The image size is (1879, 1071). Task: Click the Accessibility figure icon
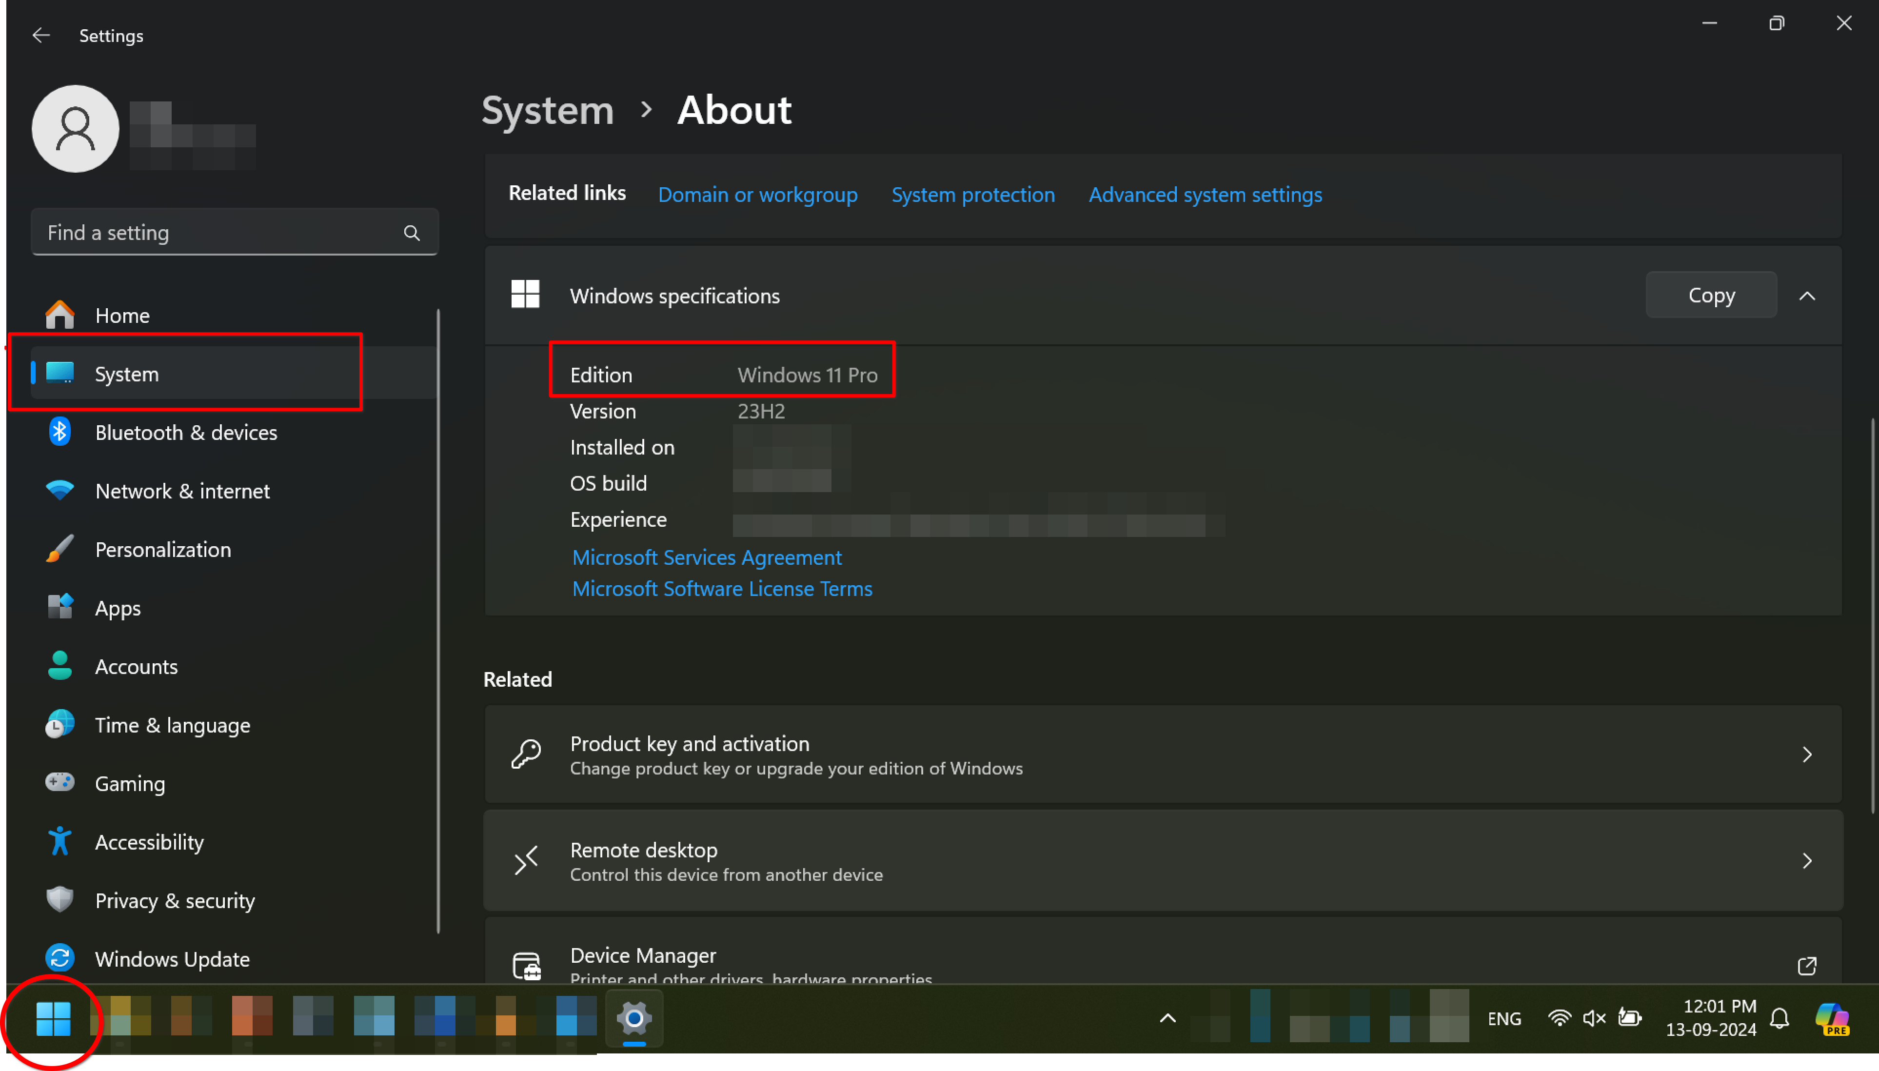tap(59, 841)
